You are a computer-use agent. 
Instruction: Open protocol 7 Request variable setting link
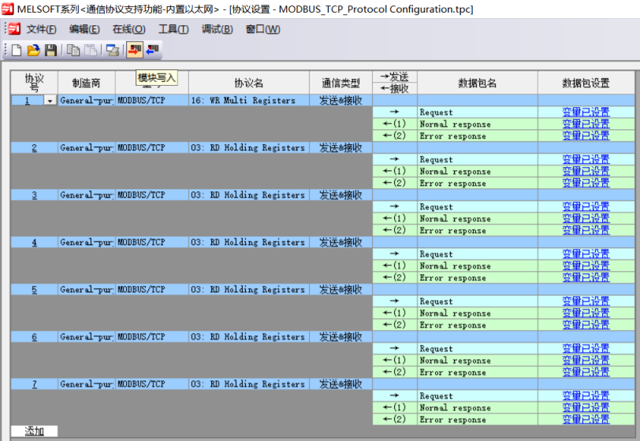586,396
